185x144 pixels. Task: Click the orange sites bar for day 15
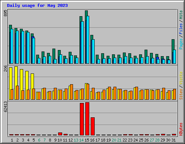coord(88,92)
